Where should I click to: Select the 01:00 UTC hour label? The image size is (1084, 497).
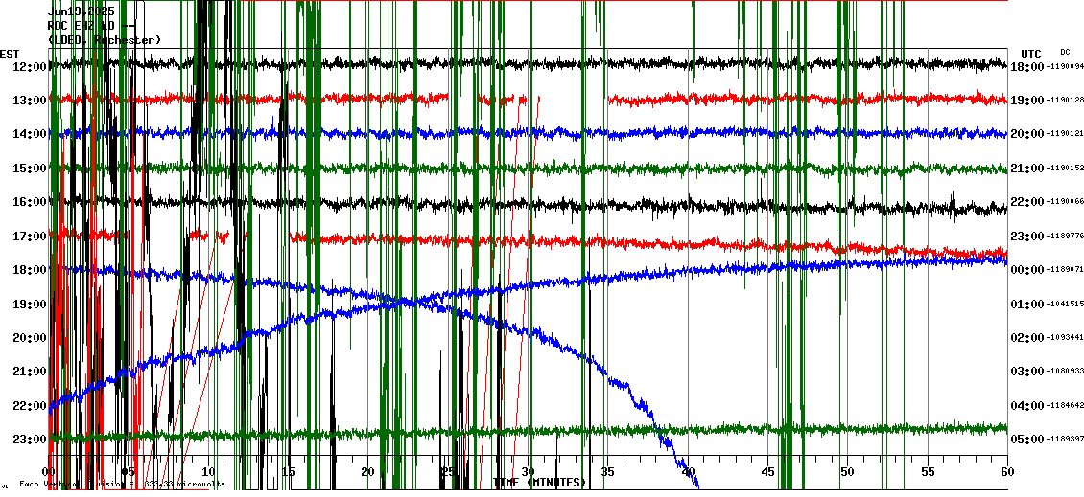1026,304
